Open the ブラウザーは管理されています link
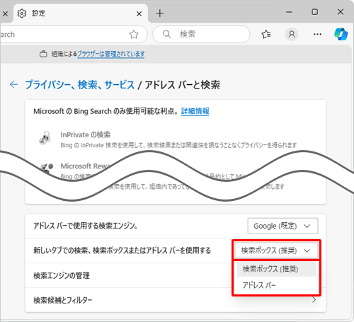Image resolution: width=354 pixels, height=322 pixels. tap(111, 54)
